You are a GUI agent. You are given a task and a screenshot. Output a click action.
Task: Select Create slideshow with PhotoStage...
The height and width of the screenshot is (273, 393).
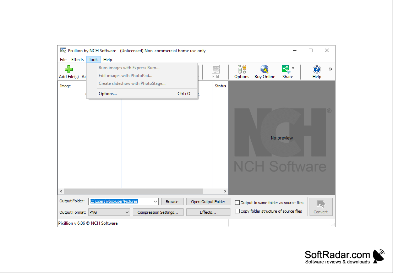tap(142, 83)
